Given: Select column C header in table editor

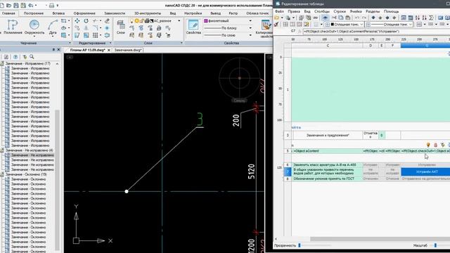Looking at the screenshot, I should [328, 46].
